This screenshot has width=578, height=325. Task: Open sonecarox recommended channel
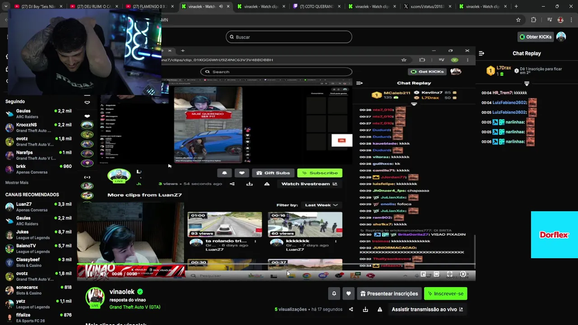[x=38, y=290]
